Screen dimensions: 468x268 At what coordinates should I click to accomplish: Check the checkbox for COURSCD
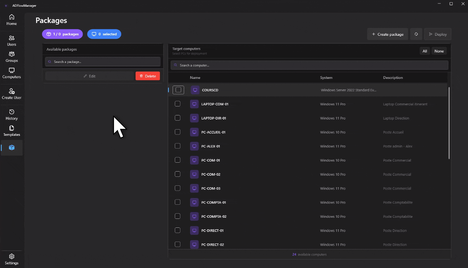tap(178, 90)
